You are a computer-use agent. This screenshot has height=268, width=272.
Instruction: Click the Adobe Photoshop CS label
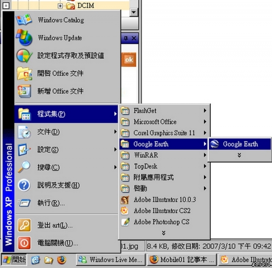161,222
